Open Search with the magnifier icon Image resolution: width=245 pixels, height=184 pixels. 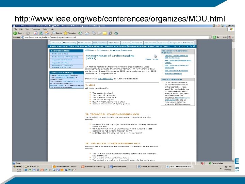coord(56,33)
